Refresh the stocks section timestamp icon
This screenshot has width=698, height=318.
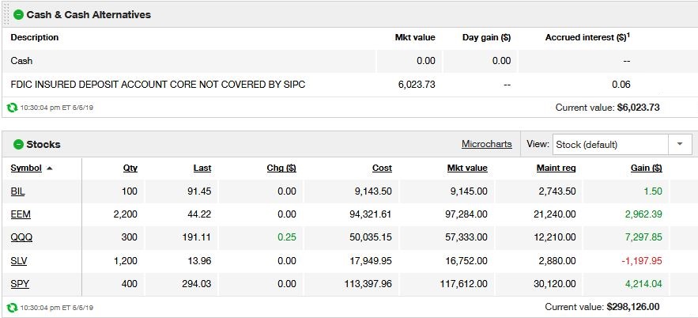(12, 307)
